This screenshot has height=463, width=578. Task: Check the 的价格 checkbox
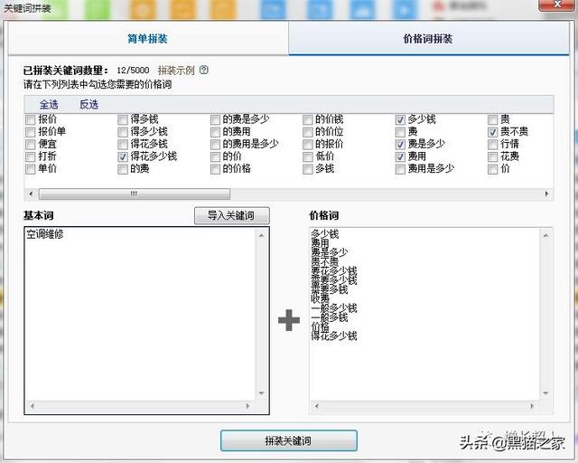point(215,169)
